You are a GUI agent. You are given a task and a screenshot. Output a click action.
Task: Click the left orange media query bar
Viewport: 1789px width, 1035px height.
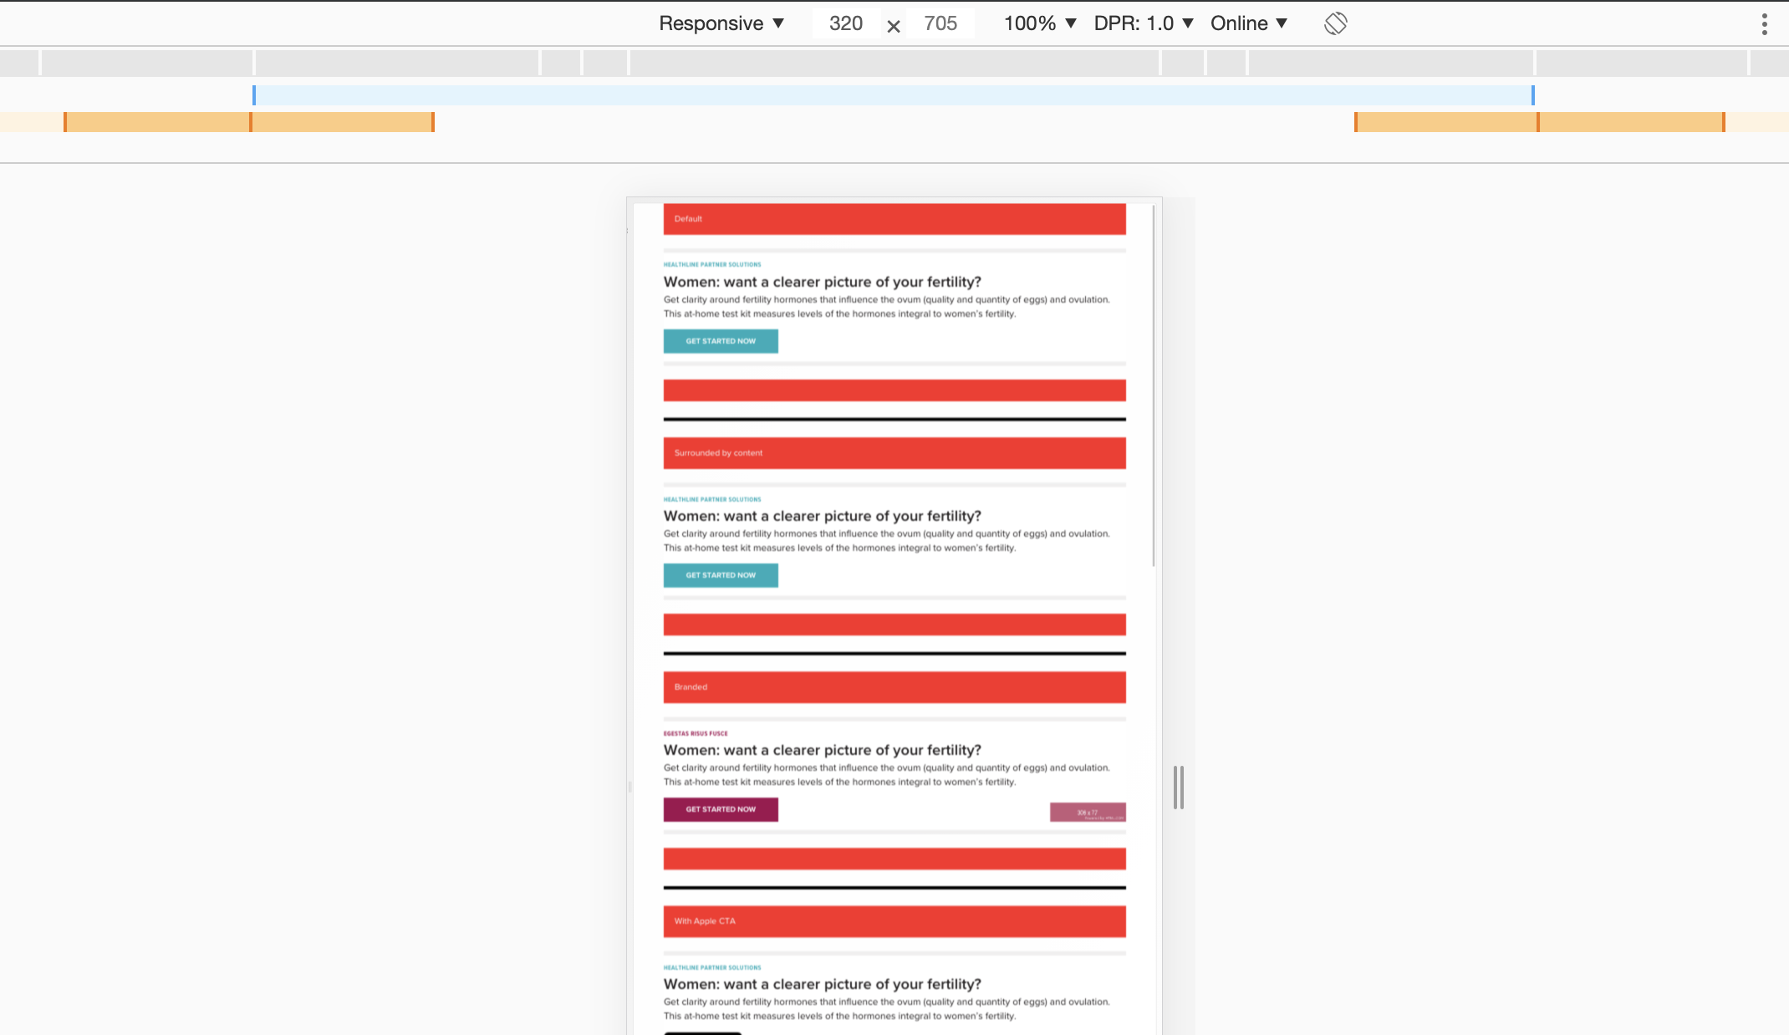pos(249,122)
